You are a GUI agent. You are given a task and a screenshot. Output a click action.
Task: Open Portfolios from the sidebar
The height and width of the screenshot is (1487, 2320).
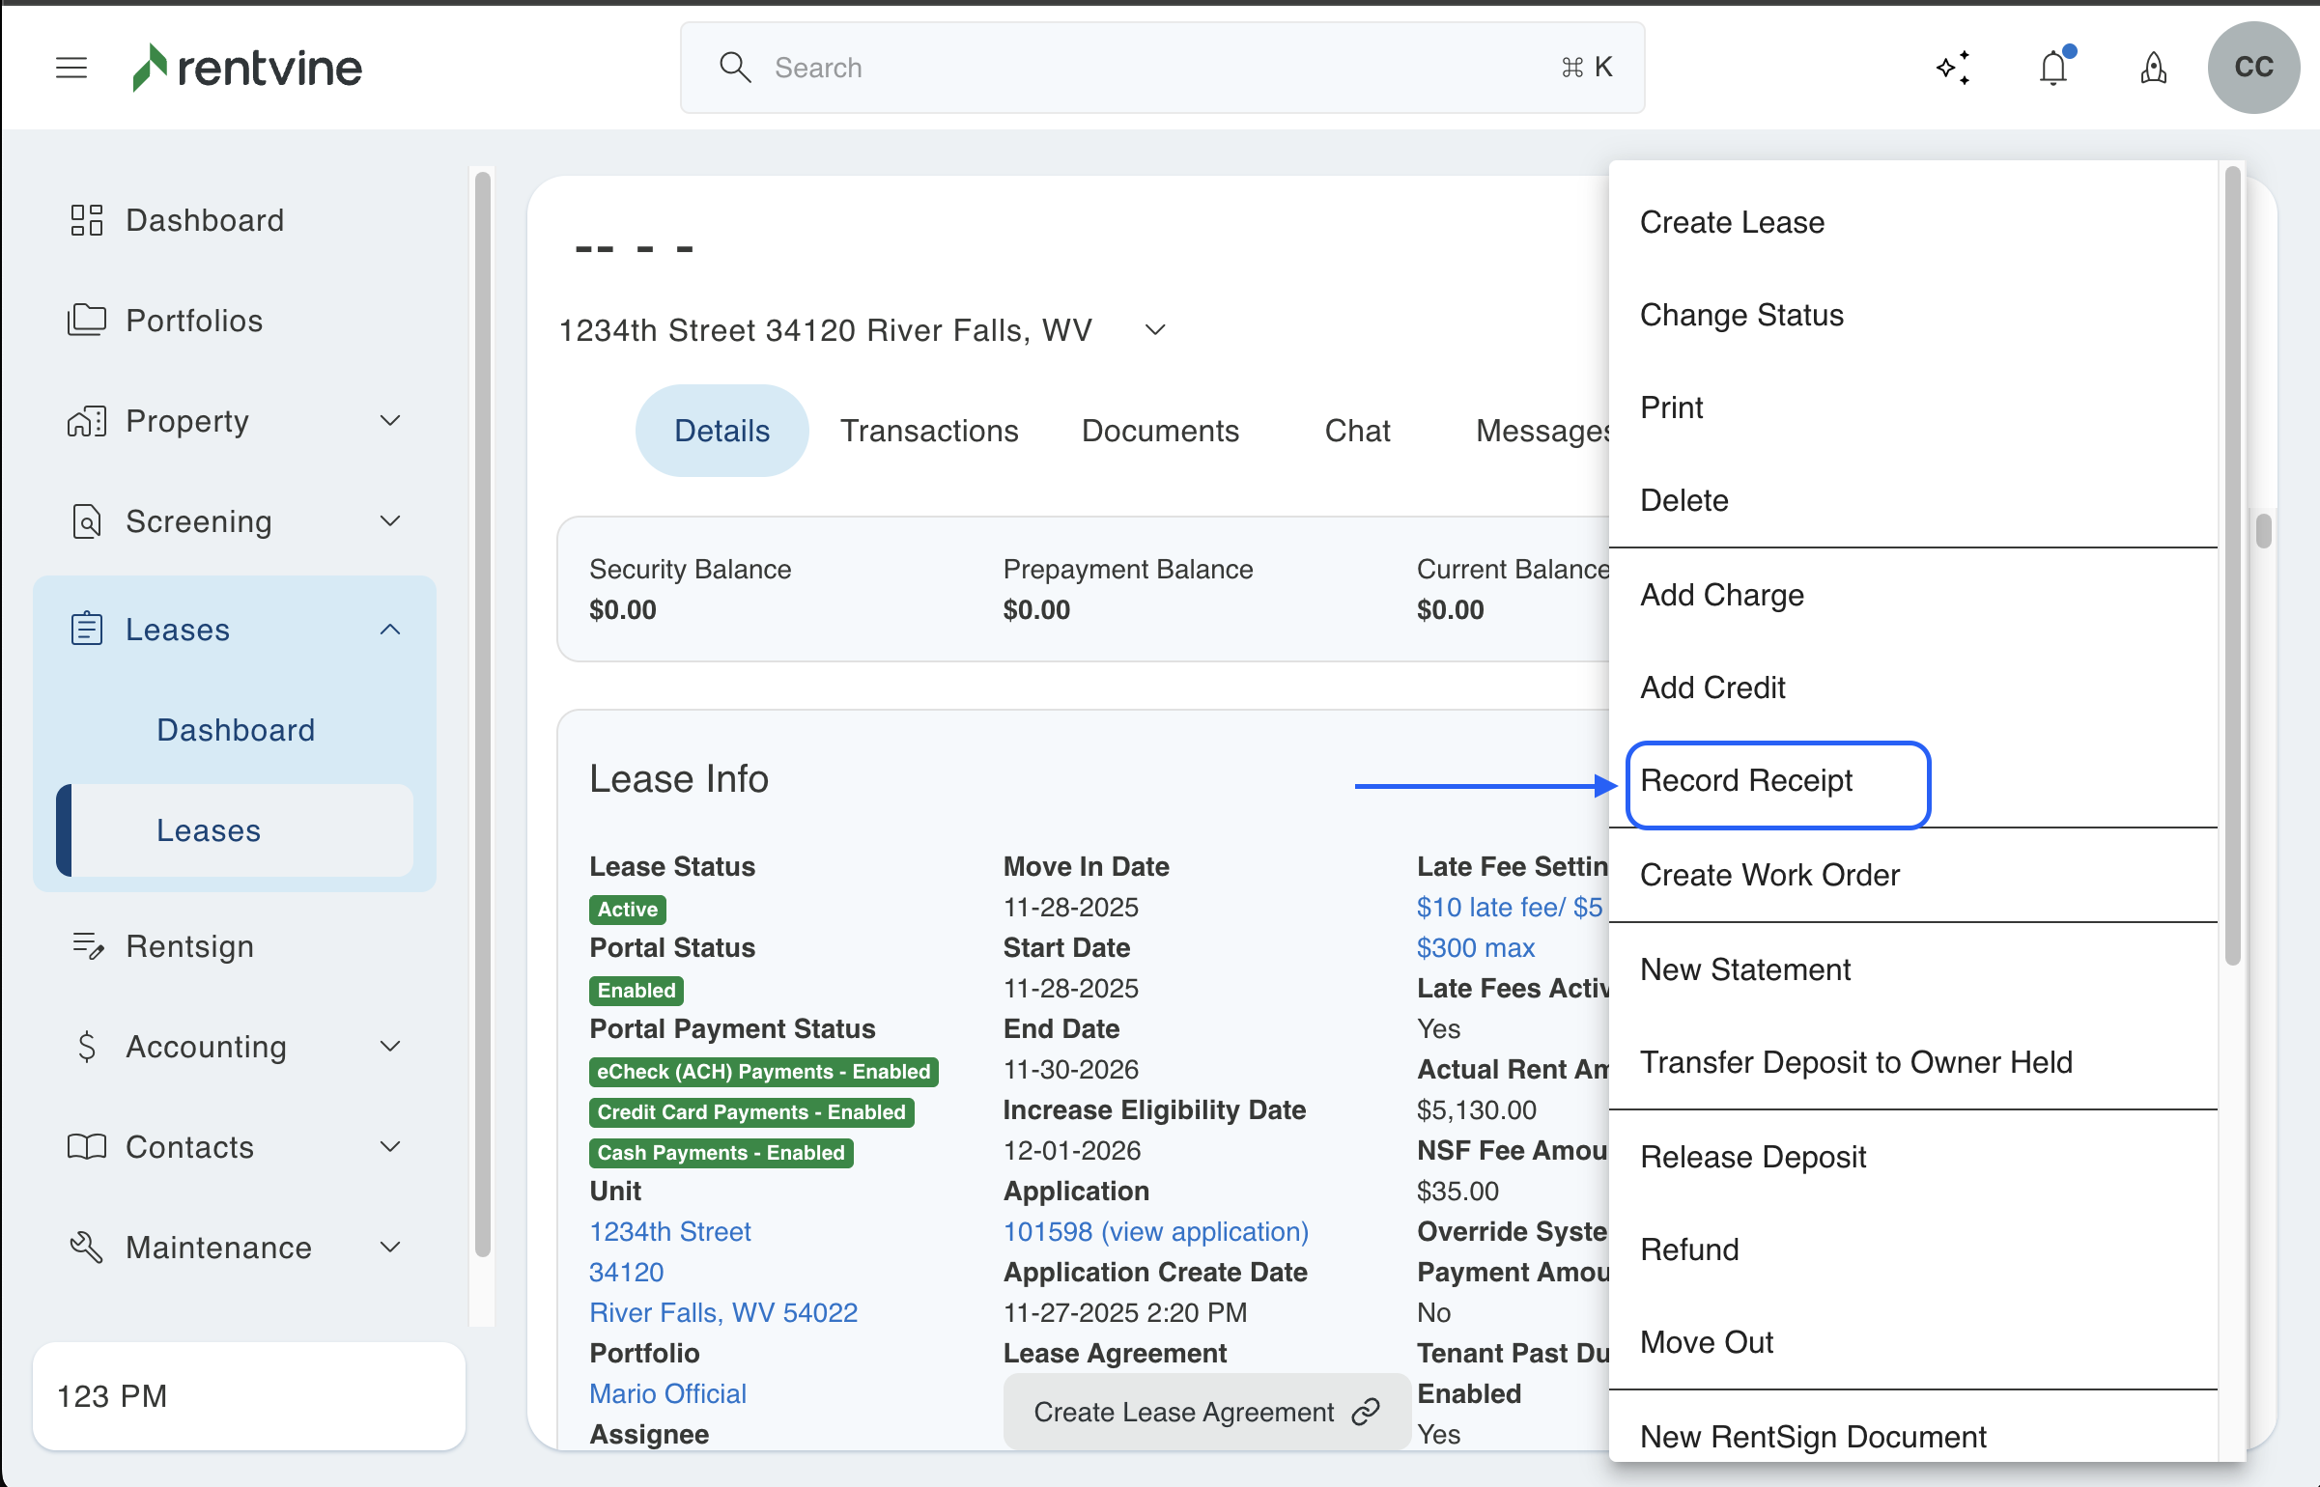click(x=193, y=321)
